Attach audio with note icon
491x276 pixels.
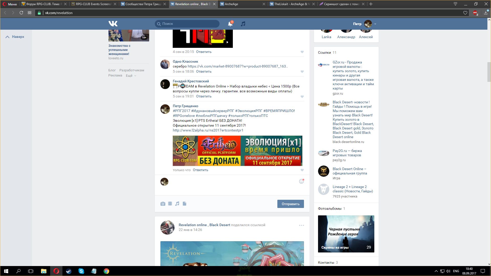coord(177,204)
